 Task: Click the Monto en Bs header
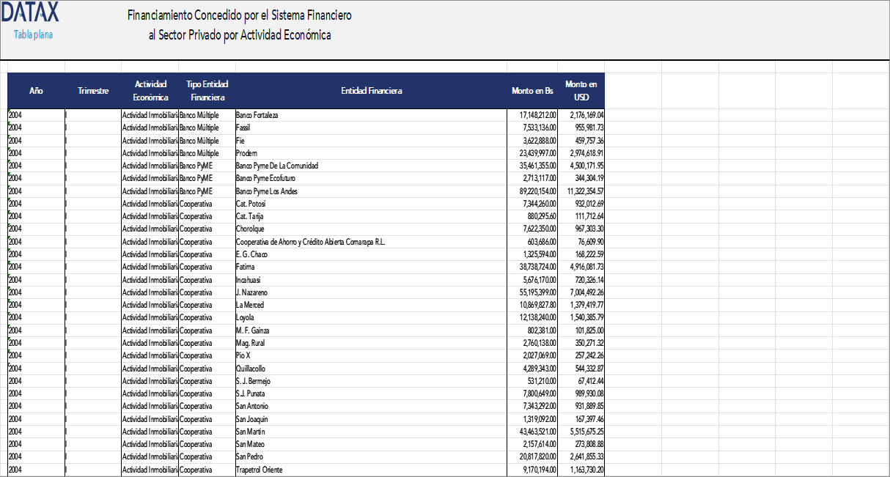[532, 91]
